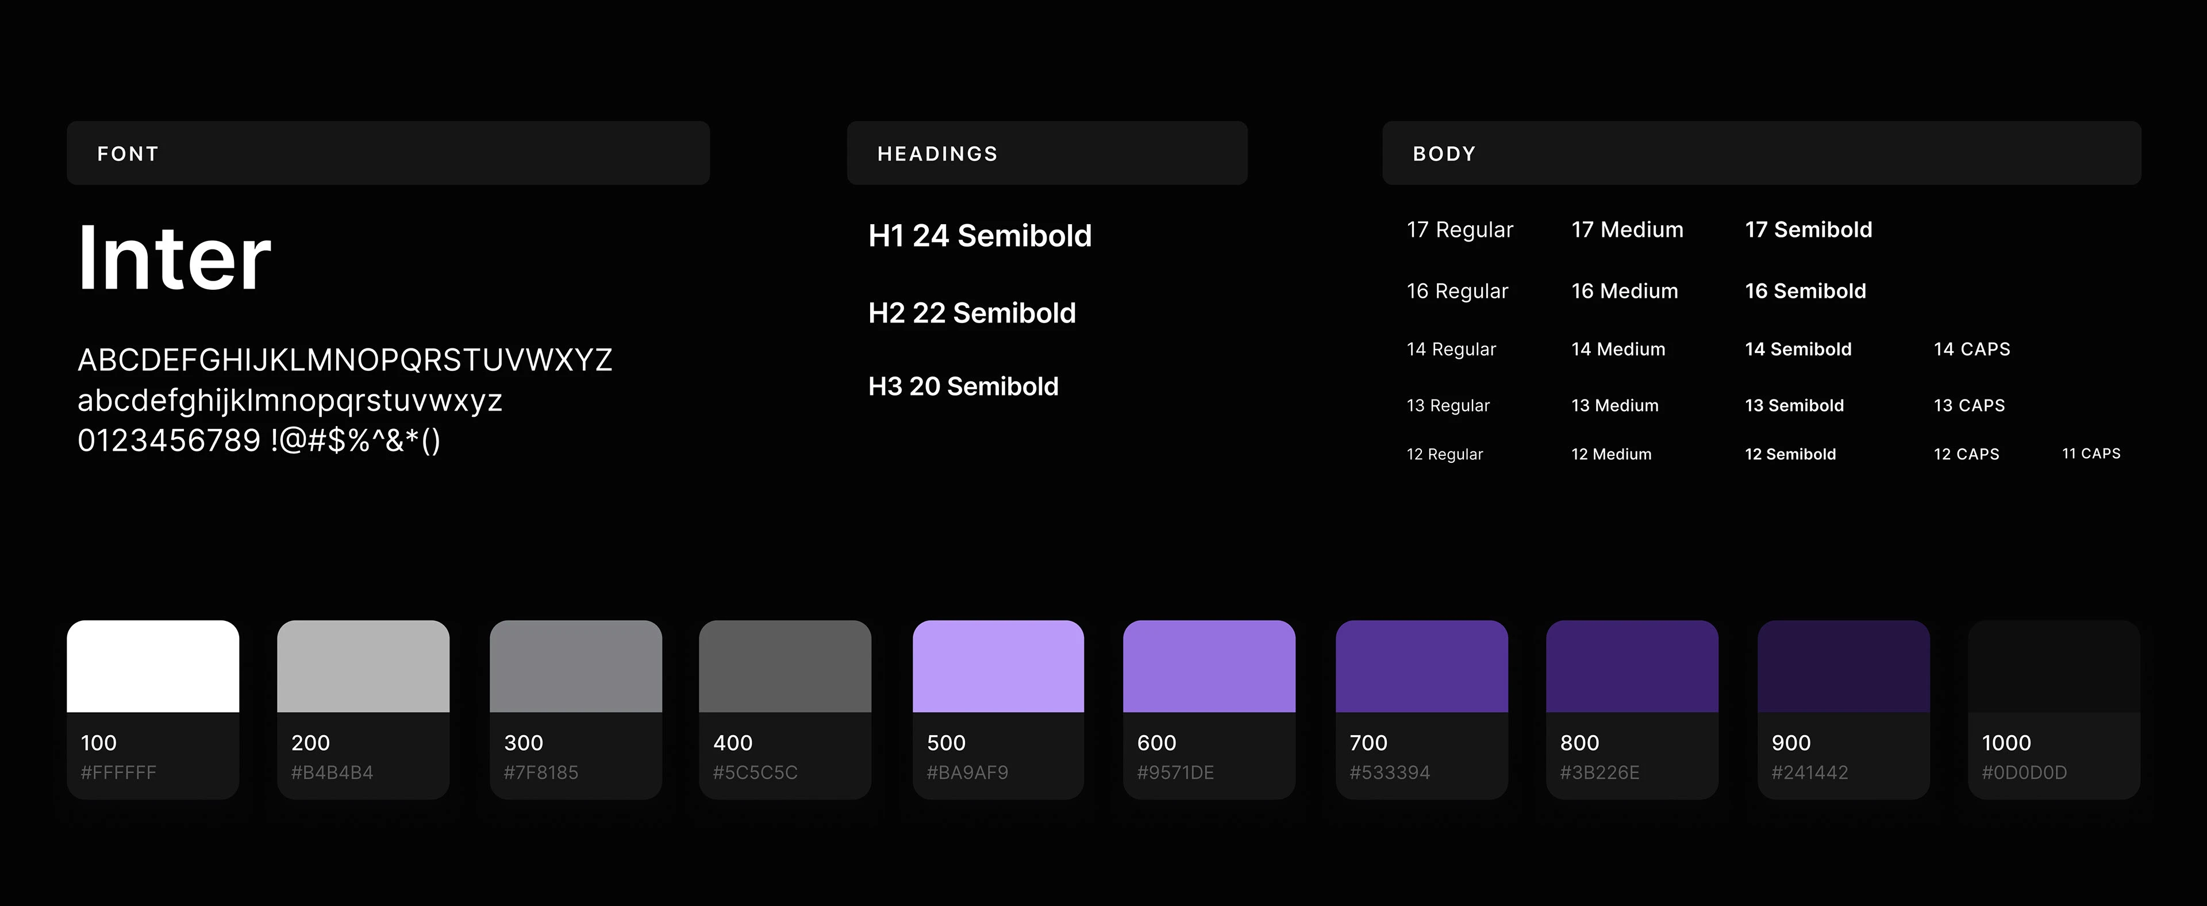This screenshot has height=906, width=2207.
Task: Select the light purple 500 swatch
Action: [998, 667]
